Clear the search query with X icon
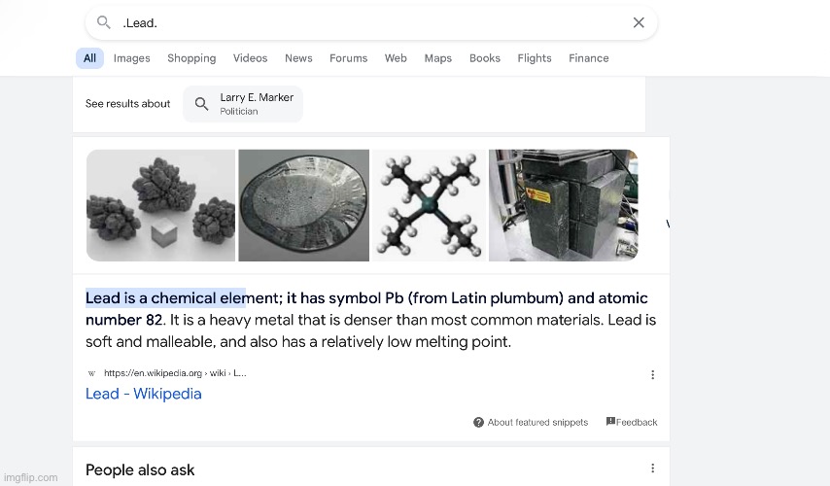Viewport: 830px width, 486px height. click(639, 22)
